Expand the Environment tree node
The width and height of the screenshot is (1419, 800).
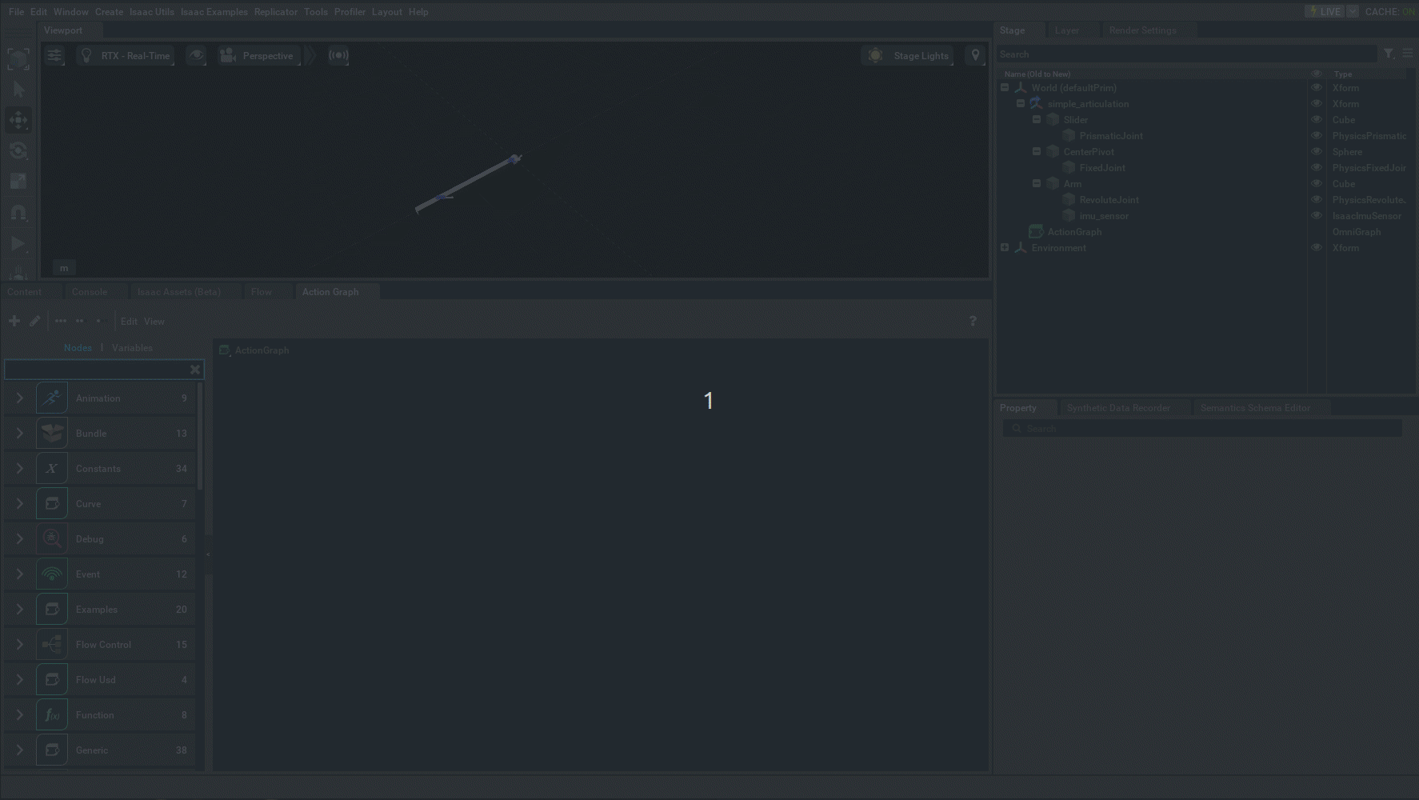click(x=1005, y=248)
